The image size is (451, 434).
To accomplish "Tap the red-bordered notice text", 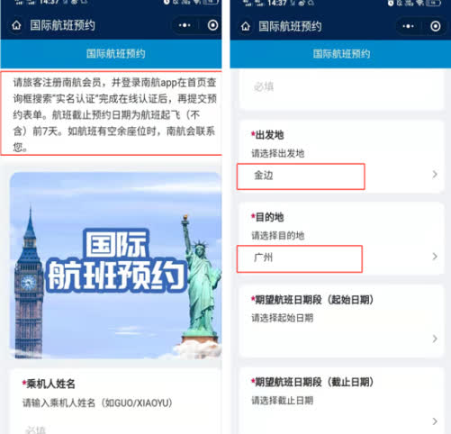I will [112, 113].
